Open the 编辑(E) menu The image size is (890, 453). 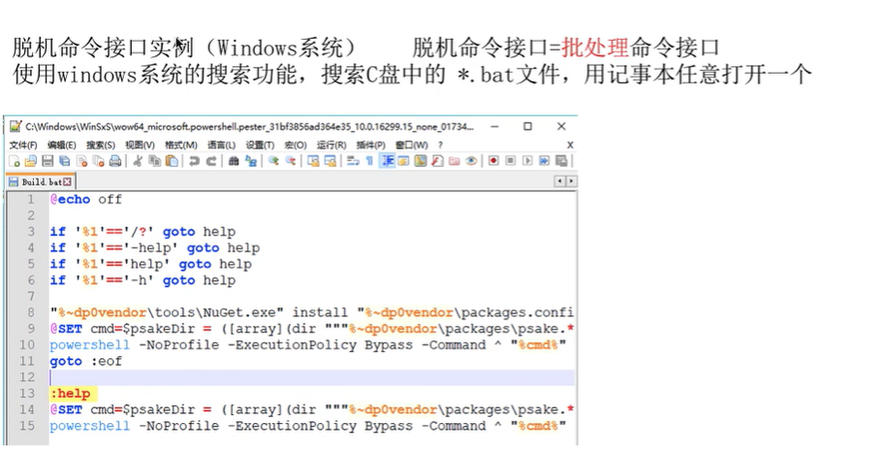pos(62,145)
